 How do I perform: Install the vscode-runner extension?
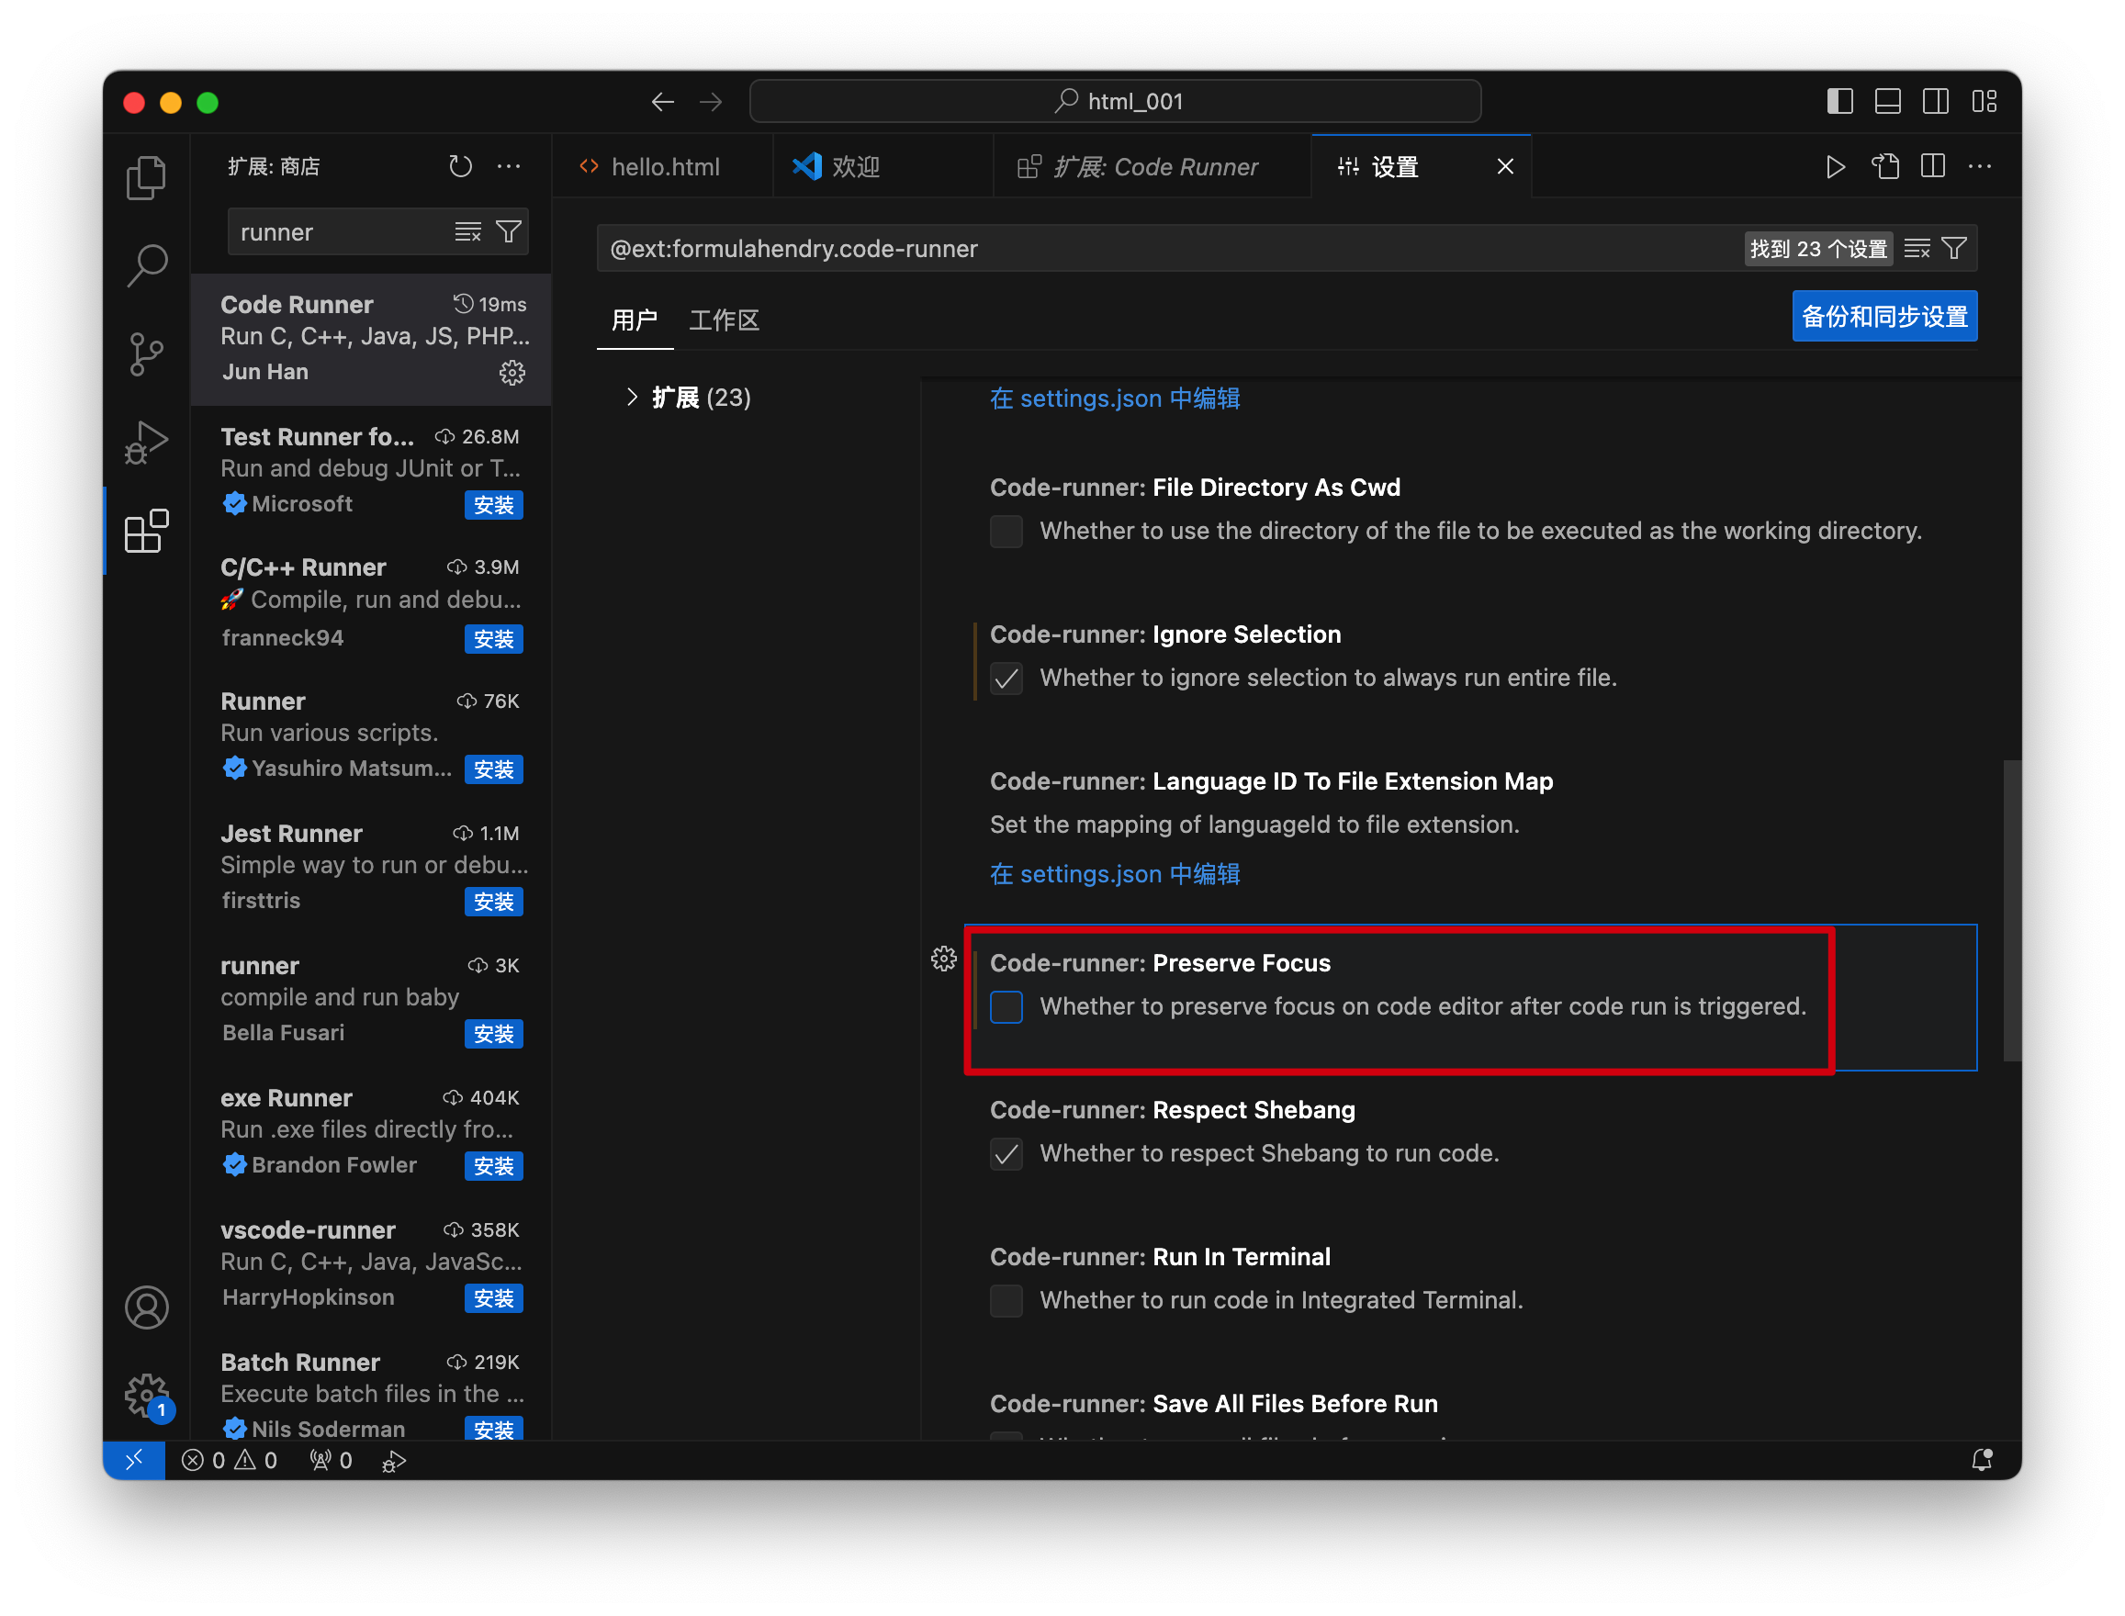coord(493,1298)
